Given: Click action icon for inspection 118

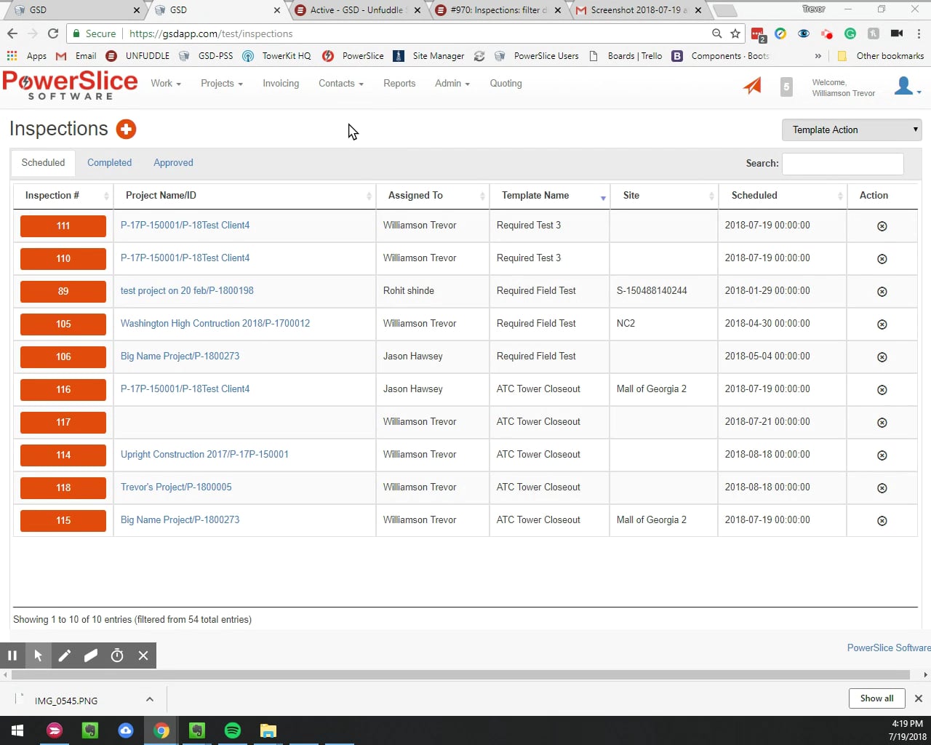Looking at the screenshot, I should tap(882, 488).
